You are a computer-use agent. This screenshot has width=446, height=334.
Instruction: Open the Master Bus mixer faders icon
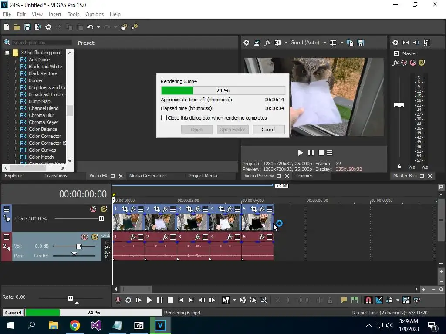tap(427, 43)
